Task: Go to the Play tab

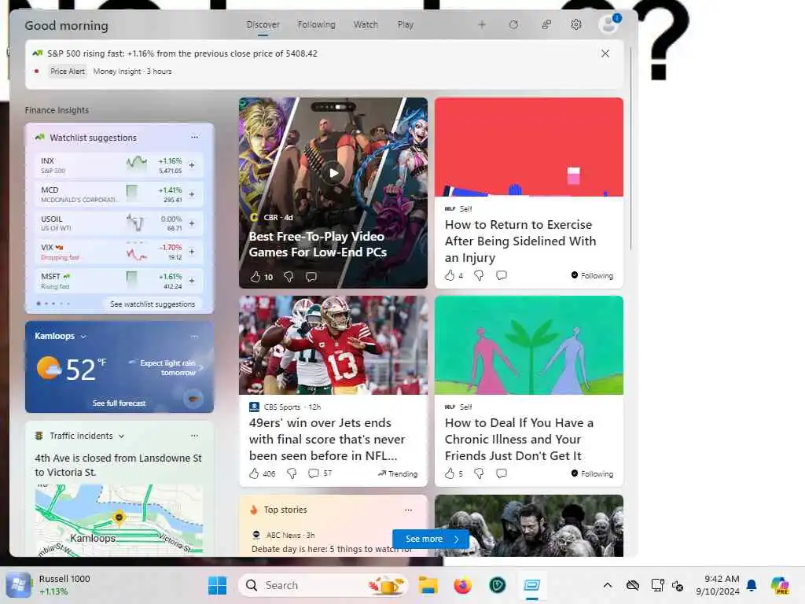Action: 405,24
